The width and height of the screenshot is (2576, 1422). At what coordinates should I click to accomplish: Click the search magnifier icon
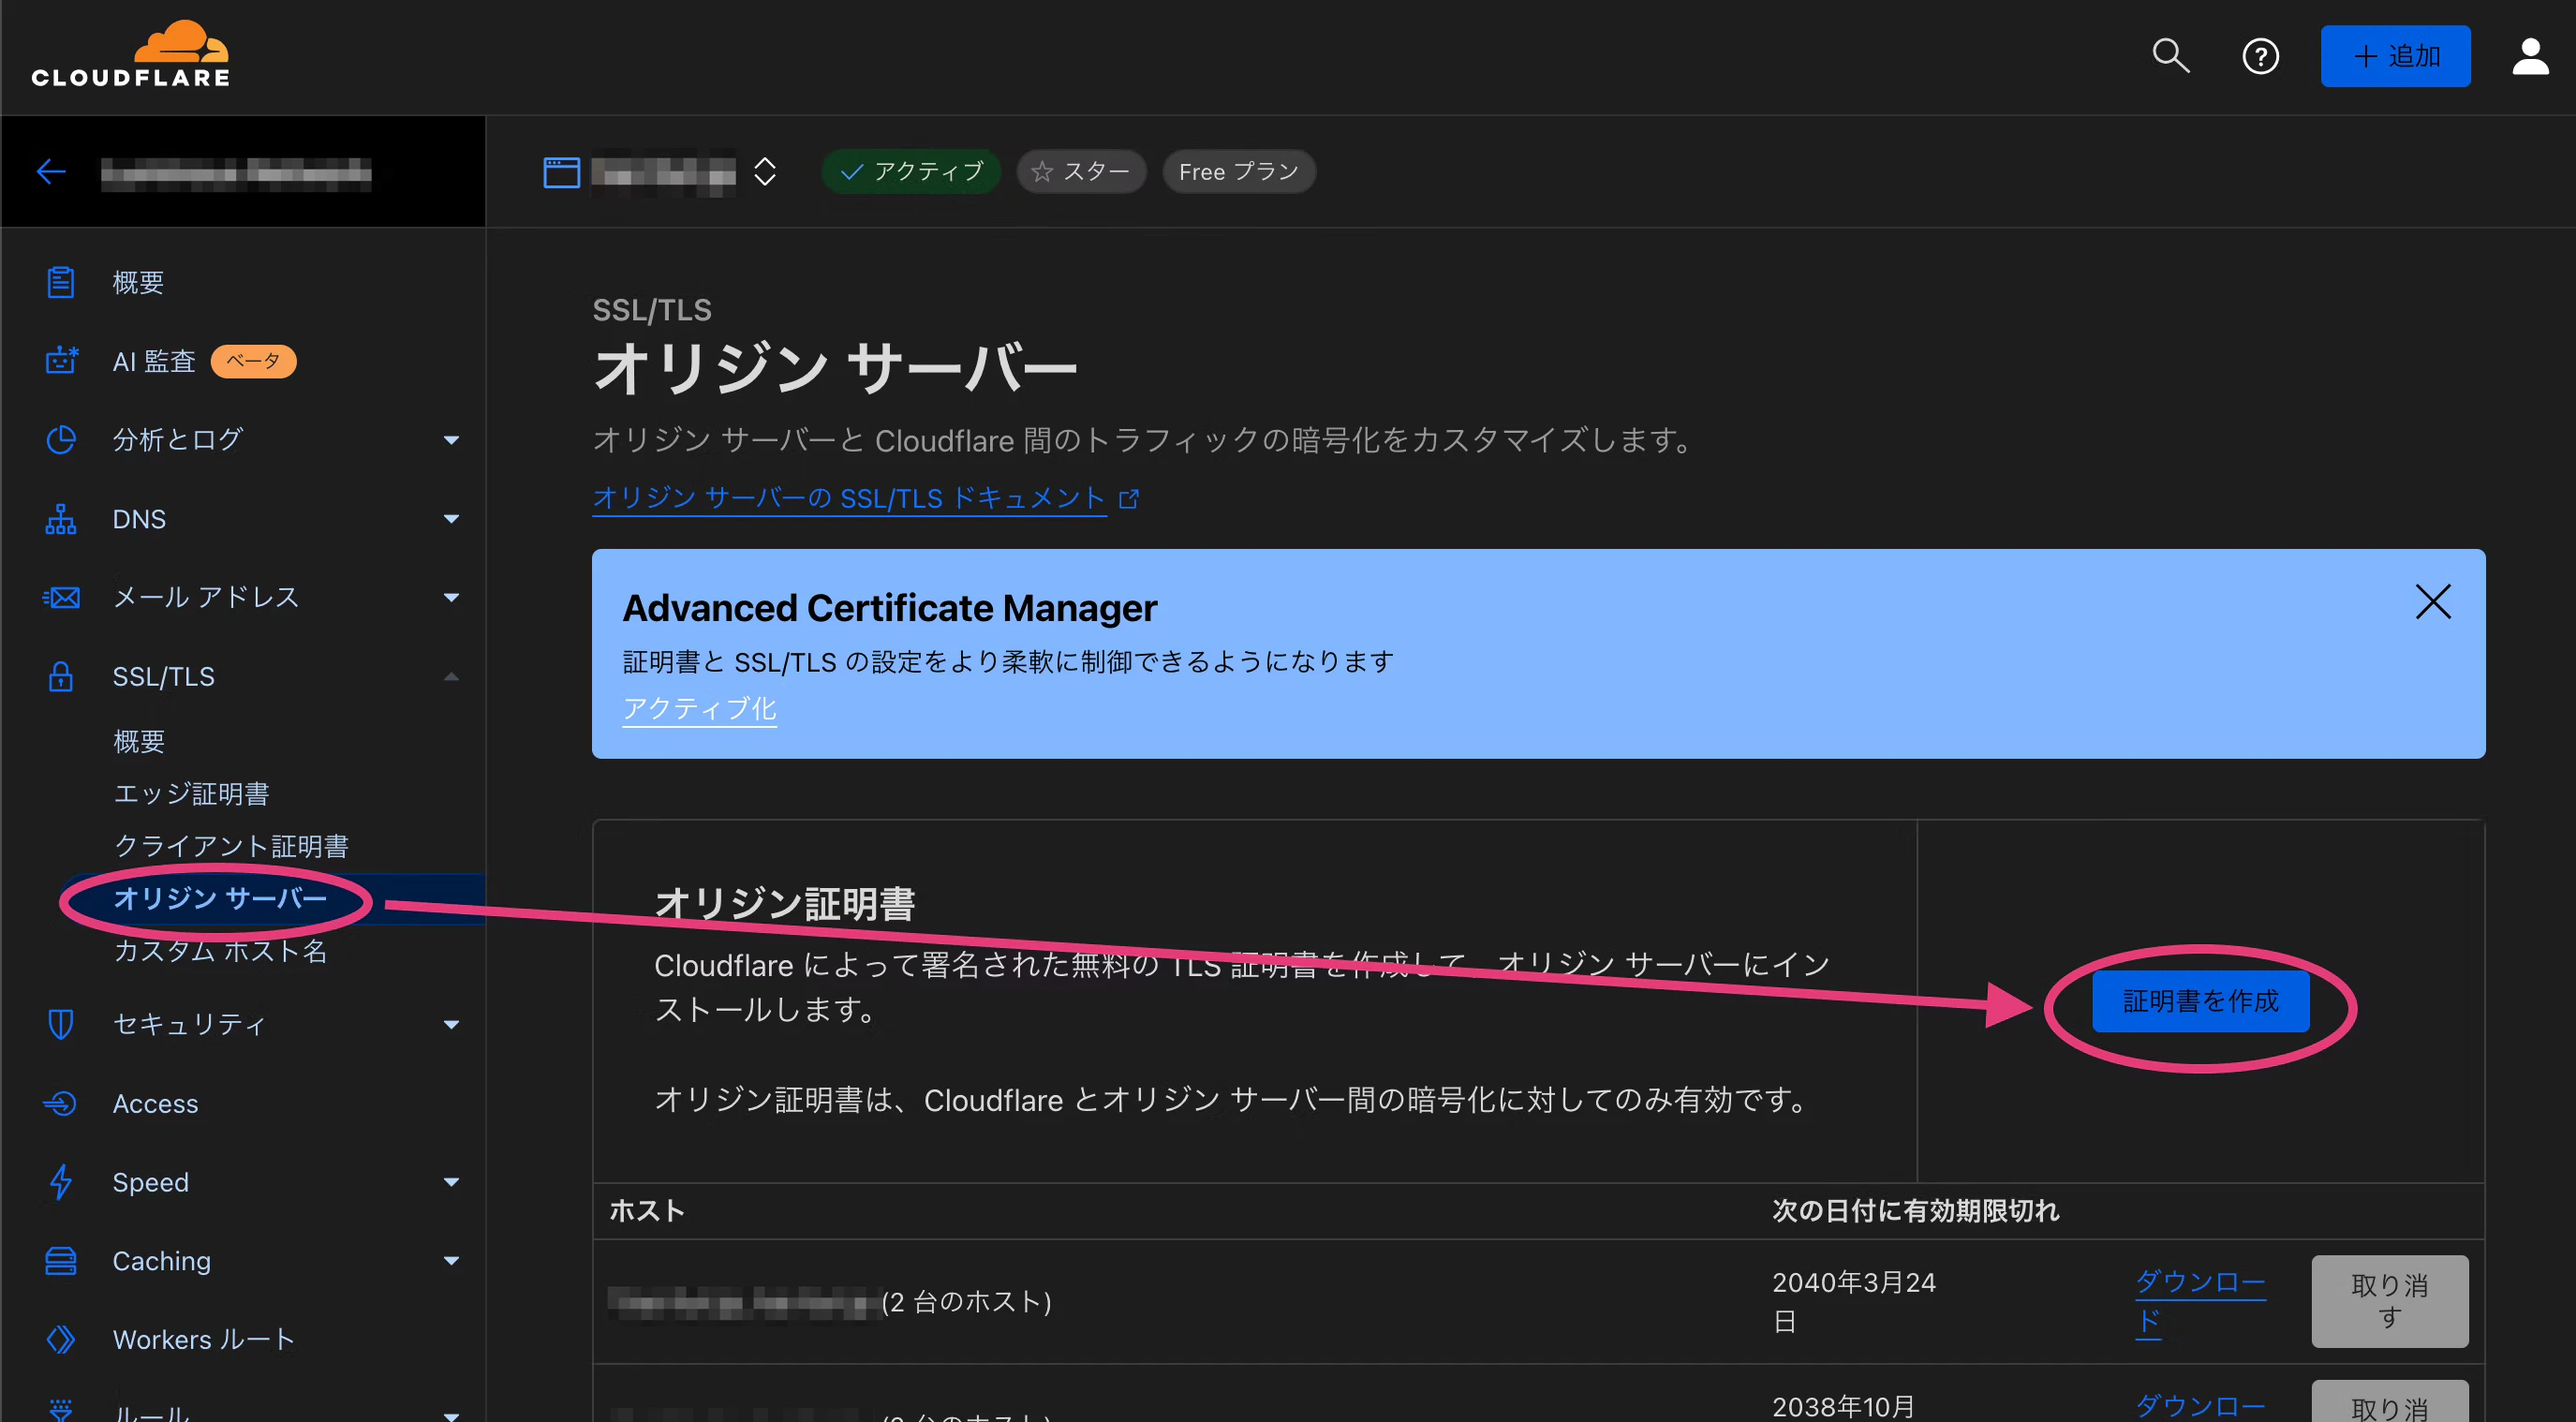2170,56
